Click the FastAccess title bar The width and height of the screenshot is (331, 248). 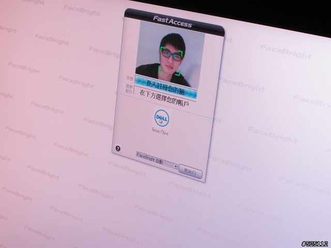[174, 22]
